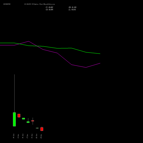The height and width of the screenshot is (143, 143).
Task: Click the date label starting with 11
Action: click(x=18, y=136)
